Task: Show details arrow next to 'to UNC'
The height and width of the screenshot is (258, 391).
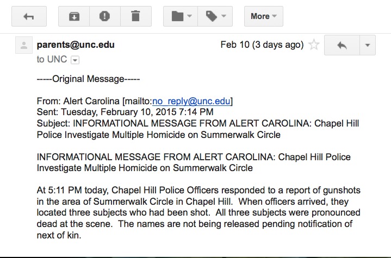Action: [75, 60]
